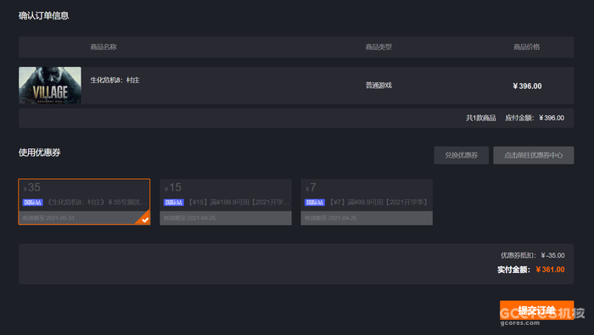Viewport: 594px width, 335px height.
Task: Click the product title 生化危机8：村庄
Action: point(115,81)
